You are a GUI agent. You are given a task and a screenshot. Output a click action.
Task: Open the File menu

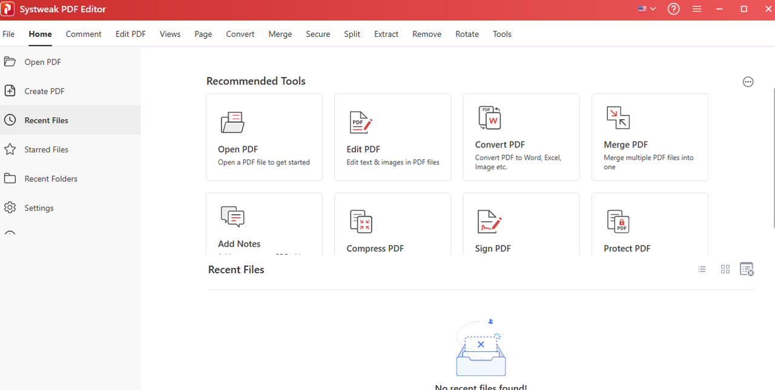click(8, 34)
